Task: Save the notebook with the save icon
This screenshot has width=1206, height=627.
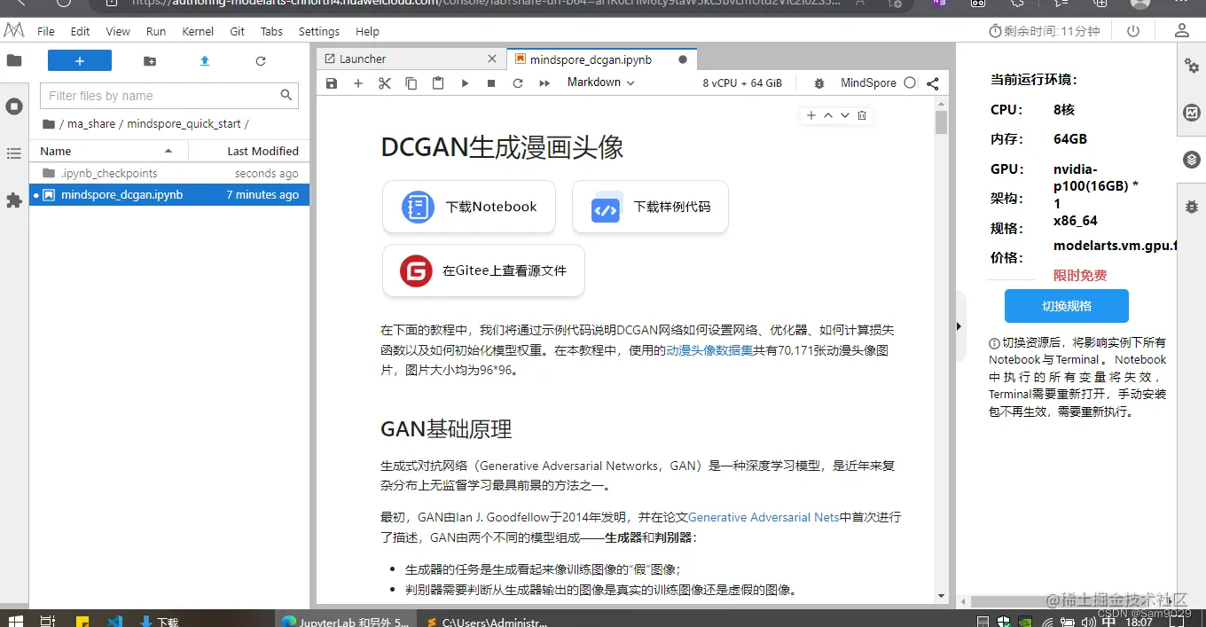Action: tap(332, 82)
